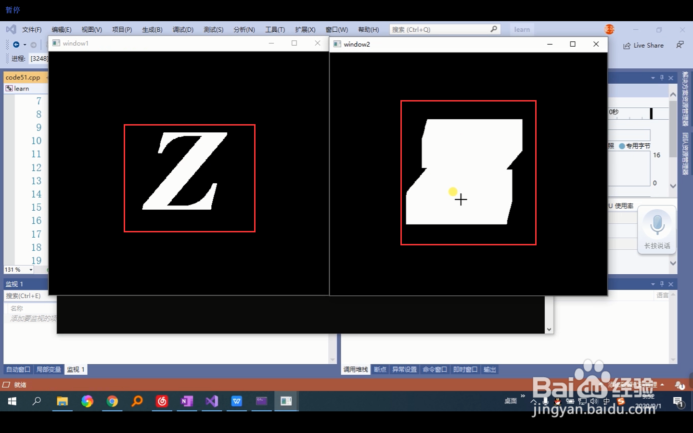Open the 测试(S) menu

tap(213, 29)
